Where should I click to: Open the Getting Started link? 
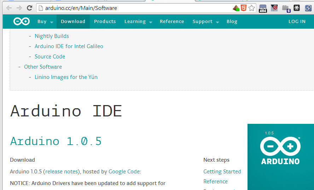[x=222, y=172]
